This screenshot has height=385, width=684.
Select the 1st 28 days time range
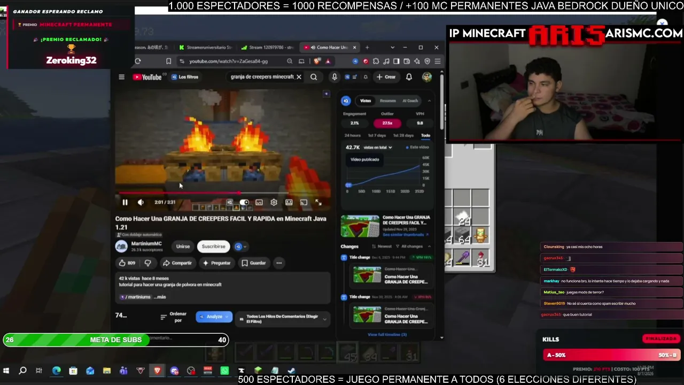click(x=403, y=135)
